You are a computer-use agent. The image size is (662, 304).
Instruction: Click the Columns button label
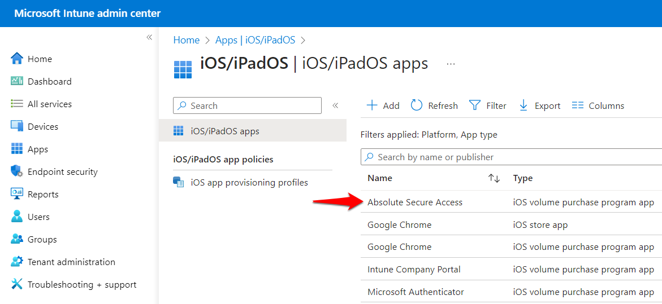[x=606, y=105]
